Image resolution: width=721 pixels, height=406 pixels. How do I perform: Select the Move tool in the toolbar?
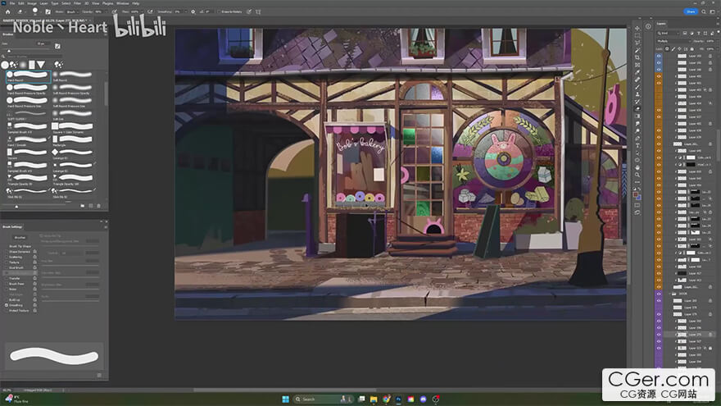637,28
